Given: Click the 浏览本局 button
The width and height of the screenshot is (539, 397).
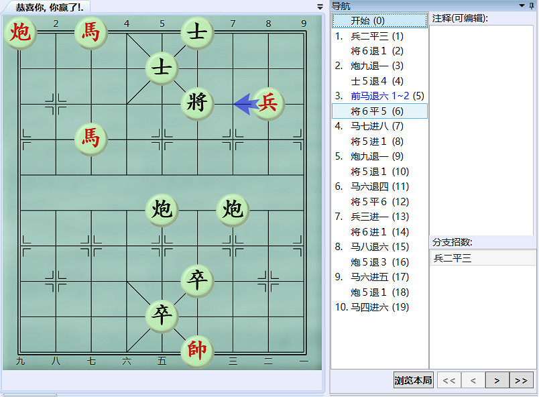Looking at the screenshot, I should [x=413, y=380].
